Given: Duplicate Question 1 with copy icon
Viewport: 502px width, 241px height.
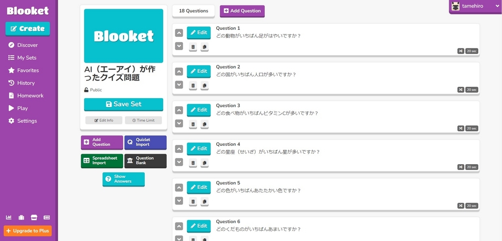Looking at the screenshot, I should tap(204, 47).
